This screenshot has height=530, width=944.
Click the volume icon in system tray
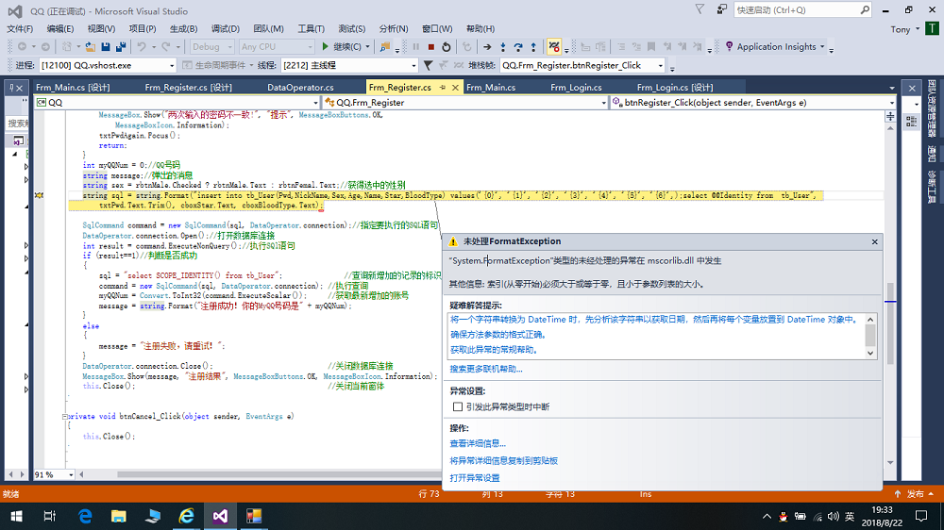point(834,516)
